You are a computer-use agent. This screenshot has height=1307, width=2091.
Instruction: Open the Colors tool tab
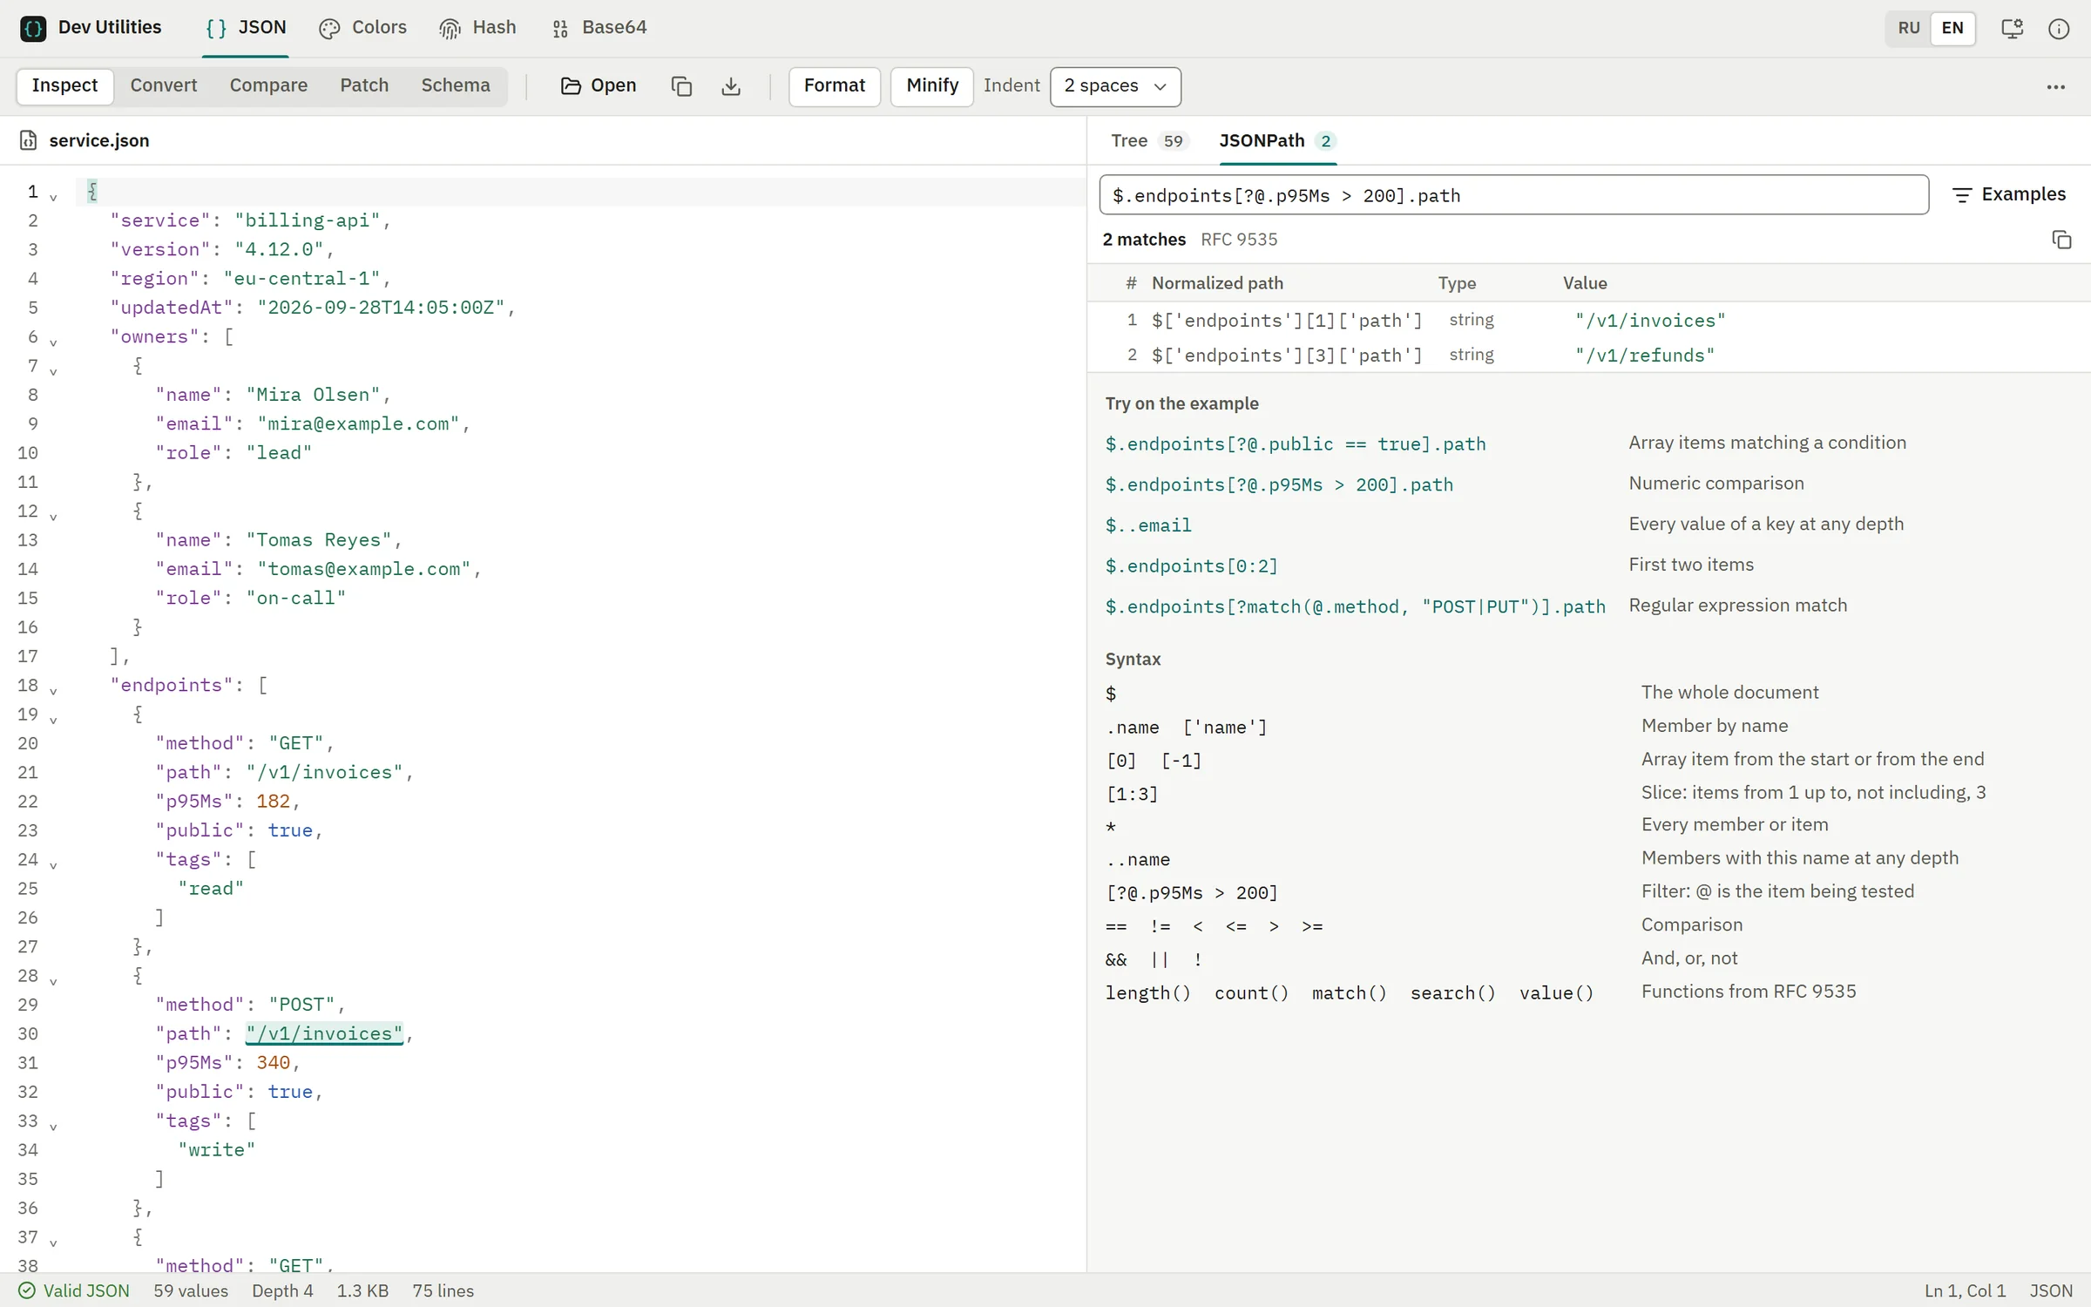pyautogui.click(x=362, y=28)
